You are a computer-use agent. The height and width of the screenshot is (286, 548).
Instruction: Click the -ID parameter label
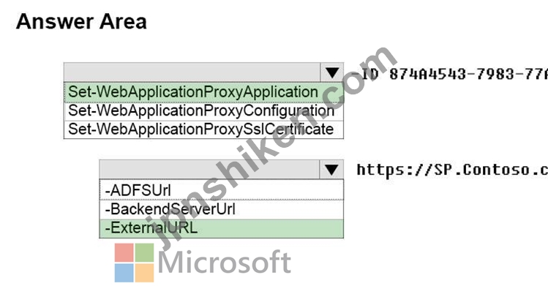pyautogui.click(x=364, y=74)
